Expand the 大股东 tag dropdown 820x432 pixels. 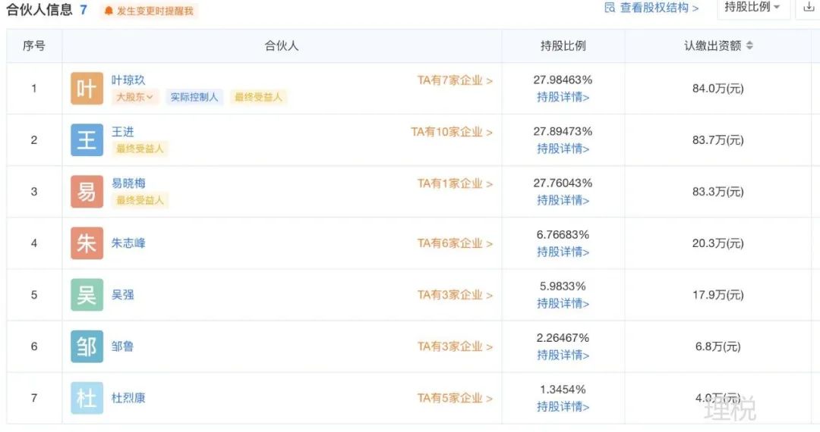point(135,97)
